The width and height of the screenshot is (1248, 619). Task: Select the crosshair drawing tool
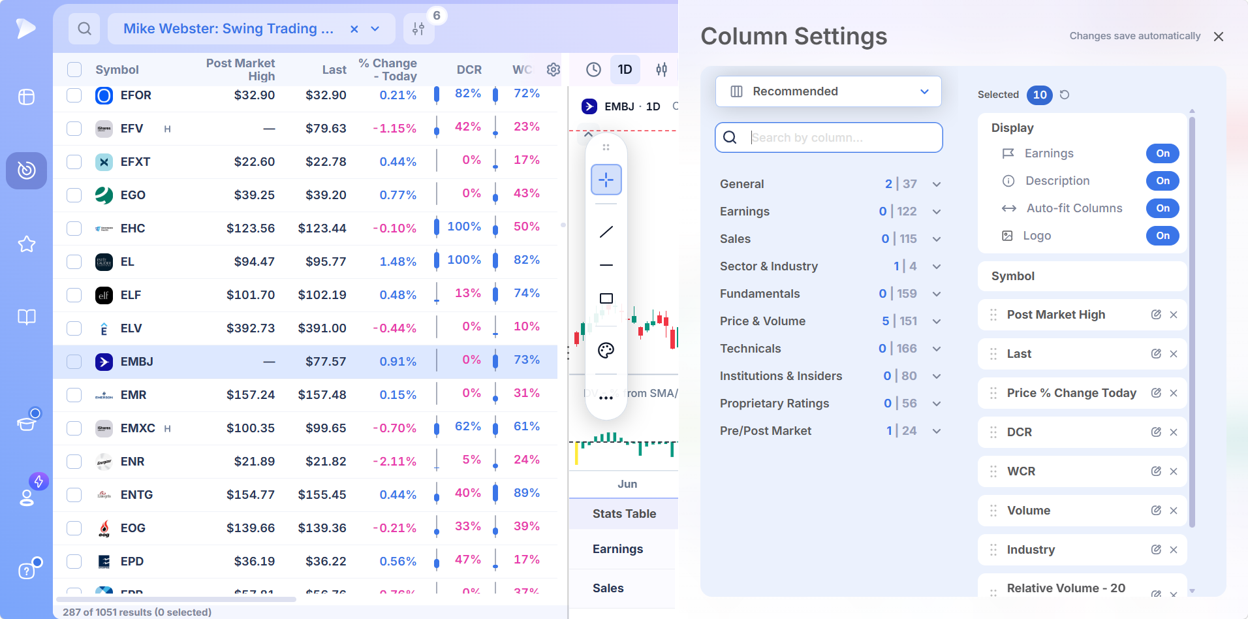(x=606, y=180)
